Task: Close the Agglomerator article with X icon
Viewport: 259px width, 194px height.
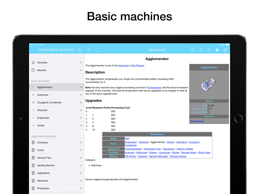Action: [89, 50]
